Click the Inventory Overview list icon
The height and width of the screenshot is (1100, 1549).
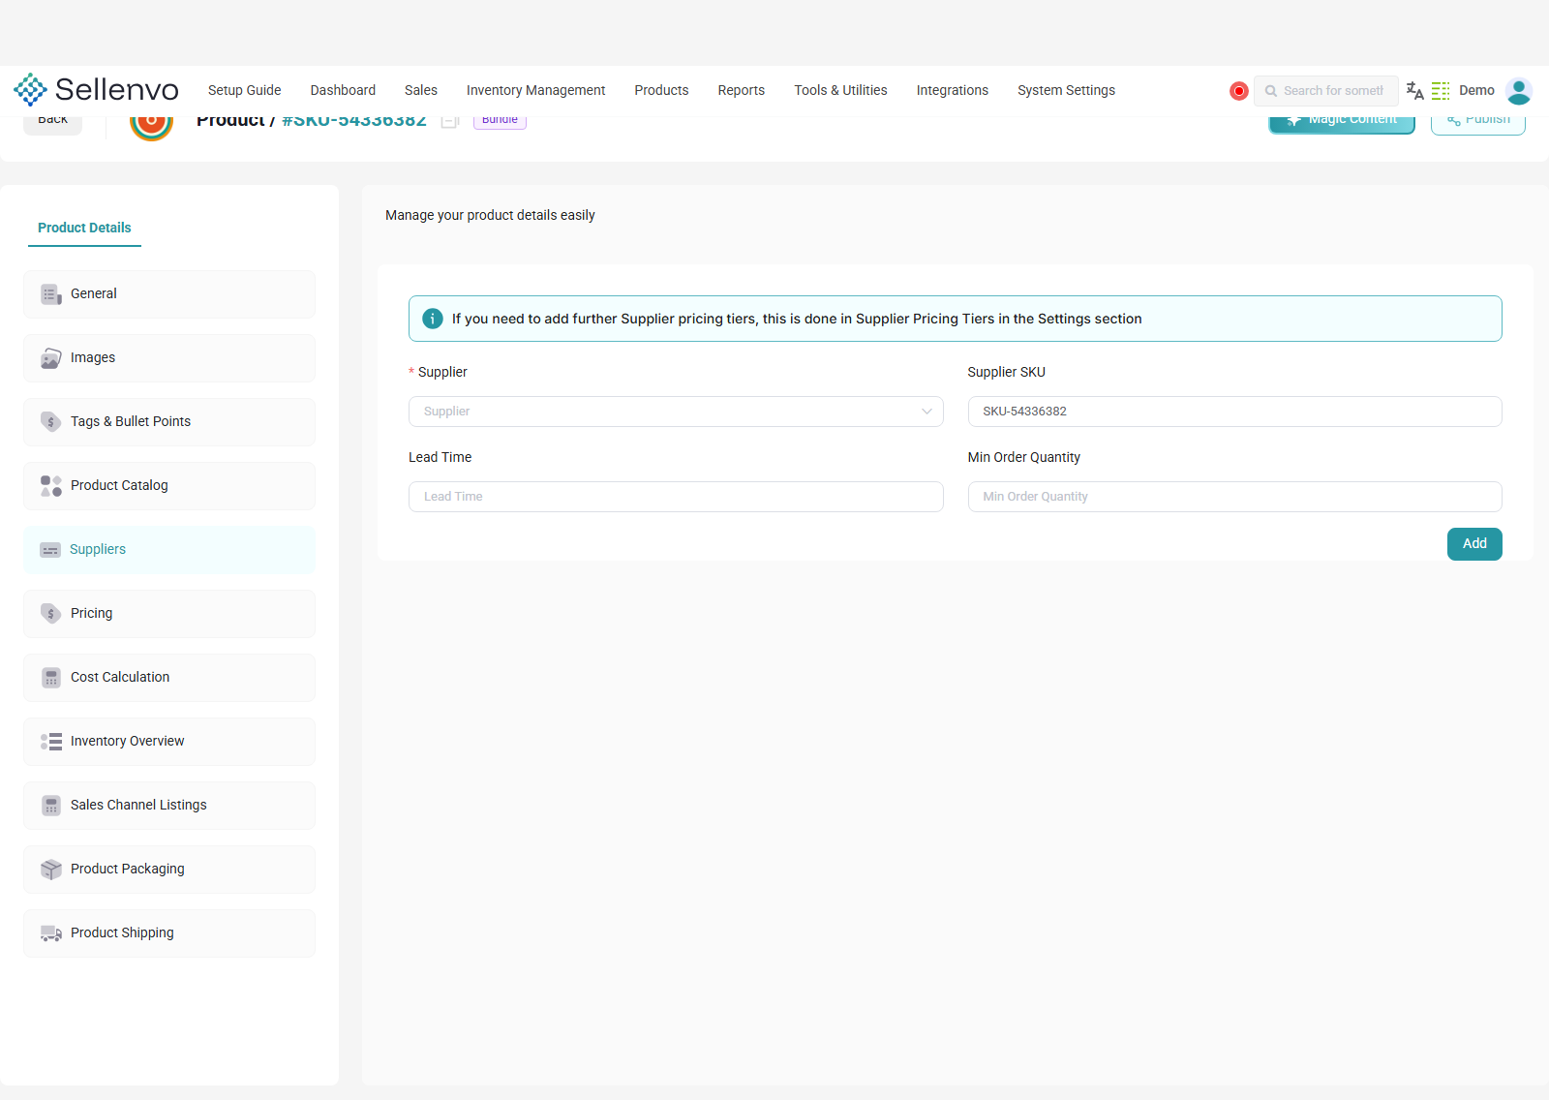click(x=51, y=742)
